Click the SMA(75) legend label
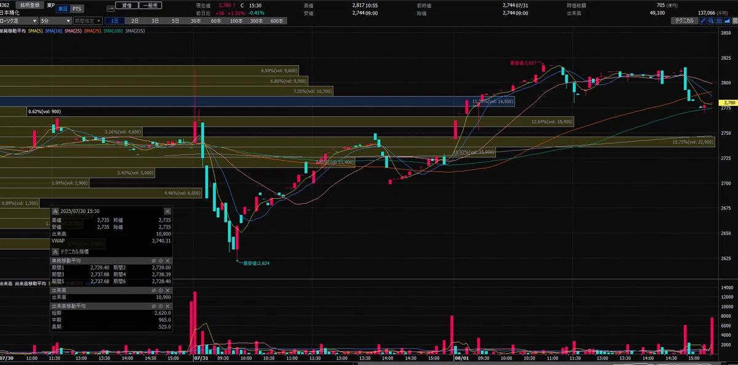The width and height of the screenshot is (738, 365). tap(92, 31)
